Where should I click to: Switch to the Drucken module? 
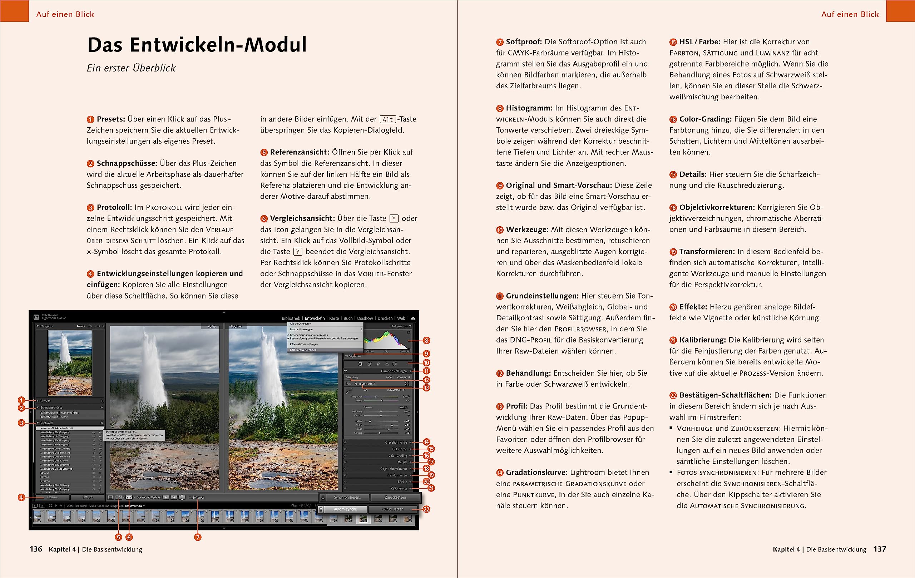pos(385,318)
